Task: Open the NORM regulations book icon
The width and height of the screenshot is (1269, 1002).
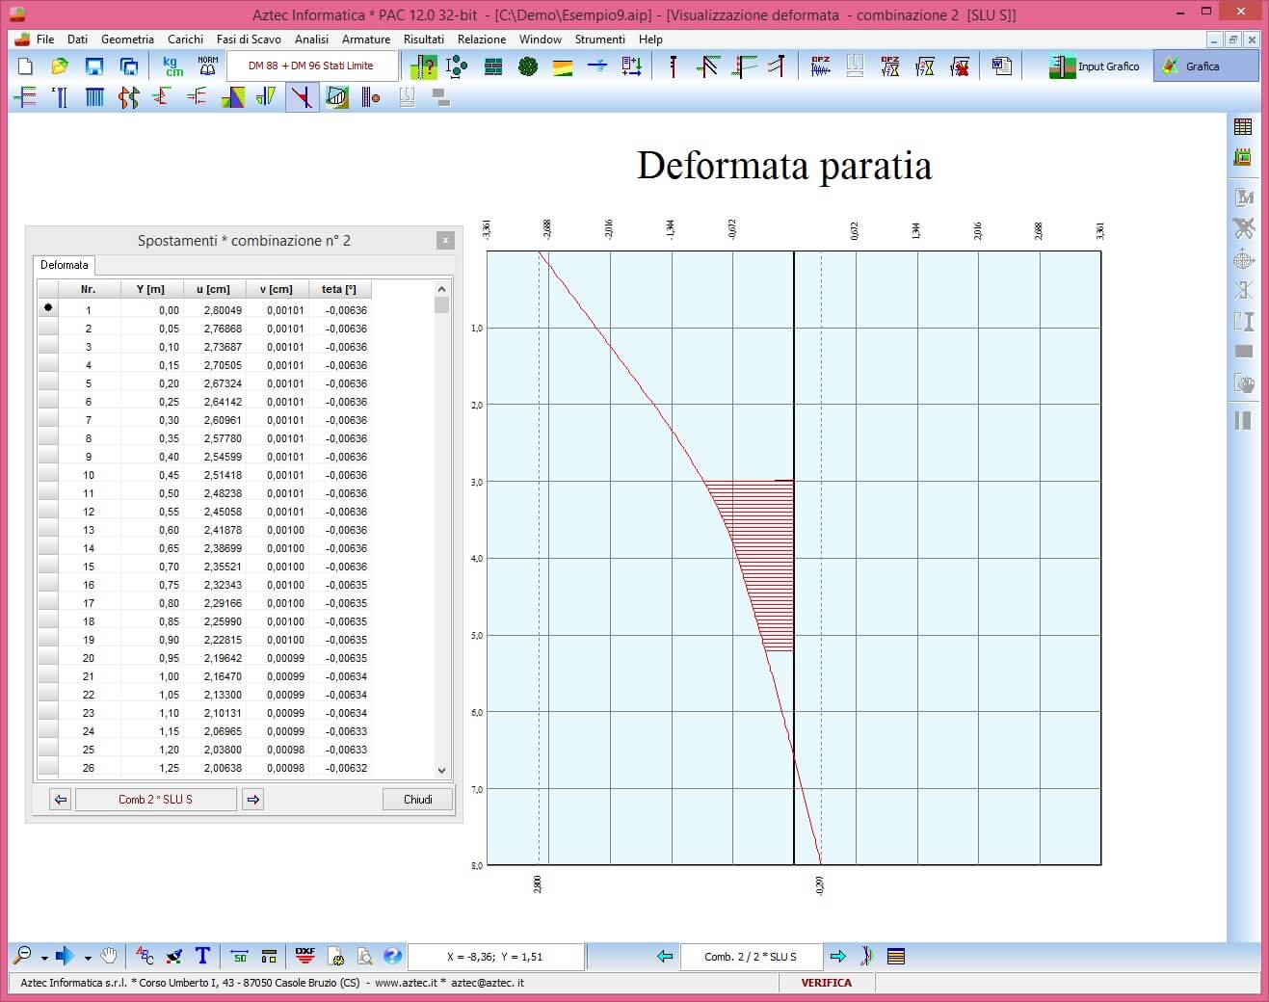Action: 207,66
